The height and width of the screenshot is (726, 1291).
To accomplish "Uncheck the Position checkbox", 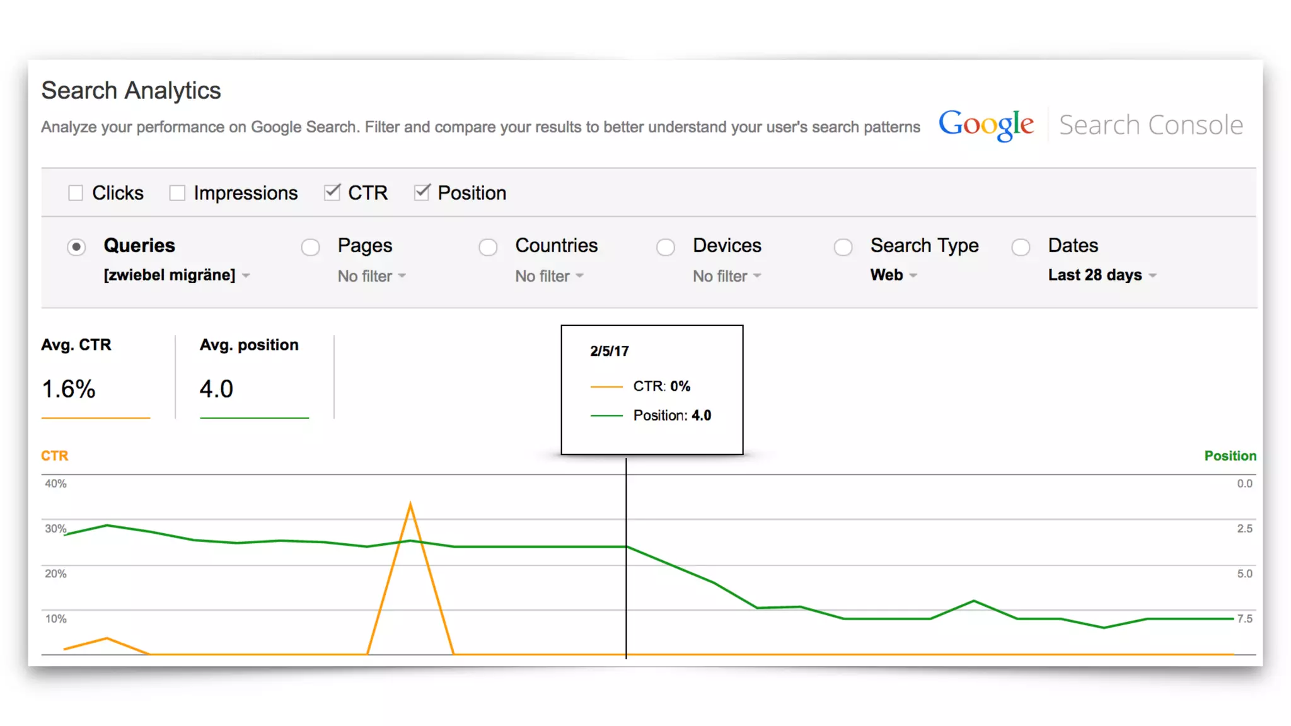I will (422, 192).
